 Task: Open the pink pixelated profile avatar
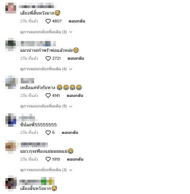click(11, 8)
